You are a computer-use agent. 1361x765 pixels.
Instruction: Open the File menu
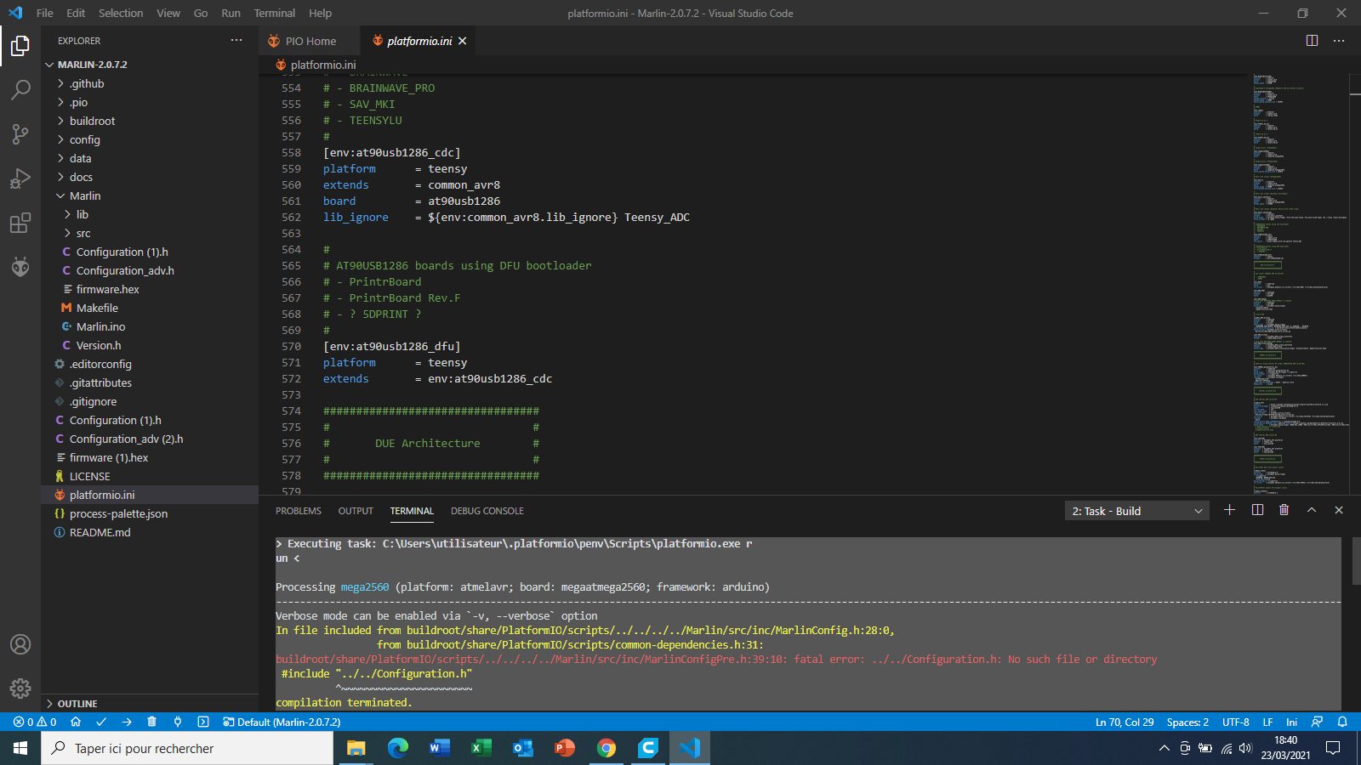click(x=45, y=13)
